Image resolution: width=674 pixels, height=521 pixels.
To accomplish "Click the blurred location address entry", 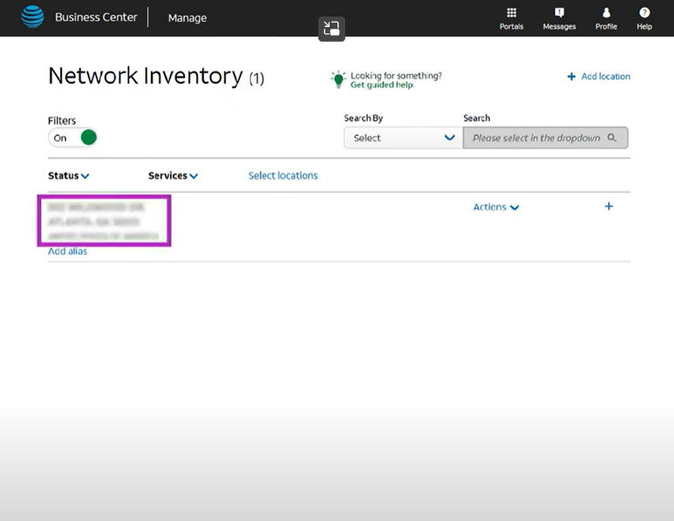I will [x=103, y=221].
